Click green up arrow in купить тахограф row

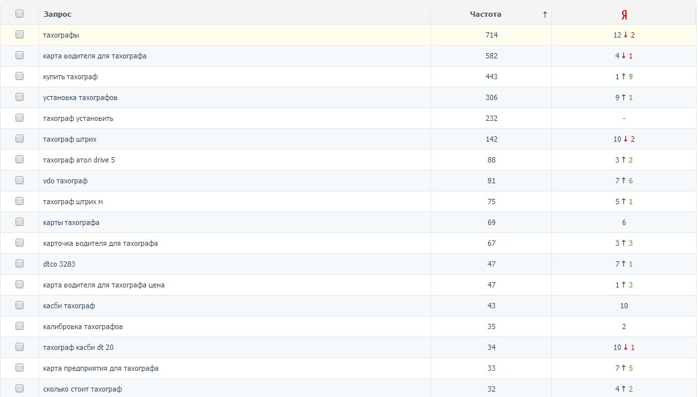coord(623,77)
